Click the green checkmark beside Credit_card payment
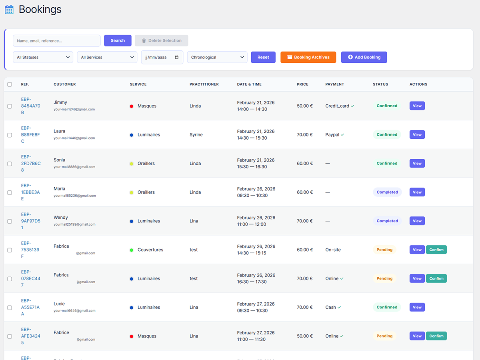The image size is (480, 360). pos(353,106)
